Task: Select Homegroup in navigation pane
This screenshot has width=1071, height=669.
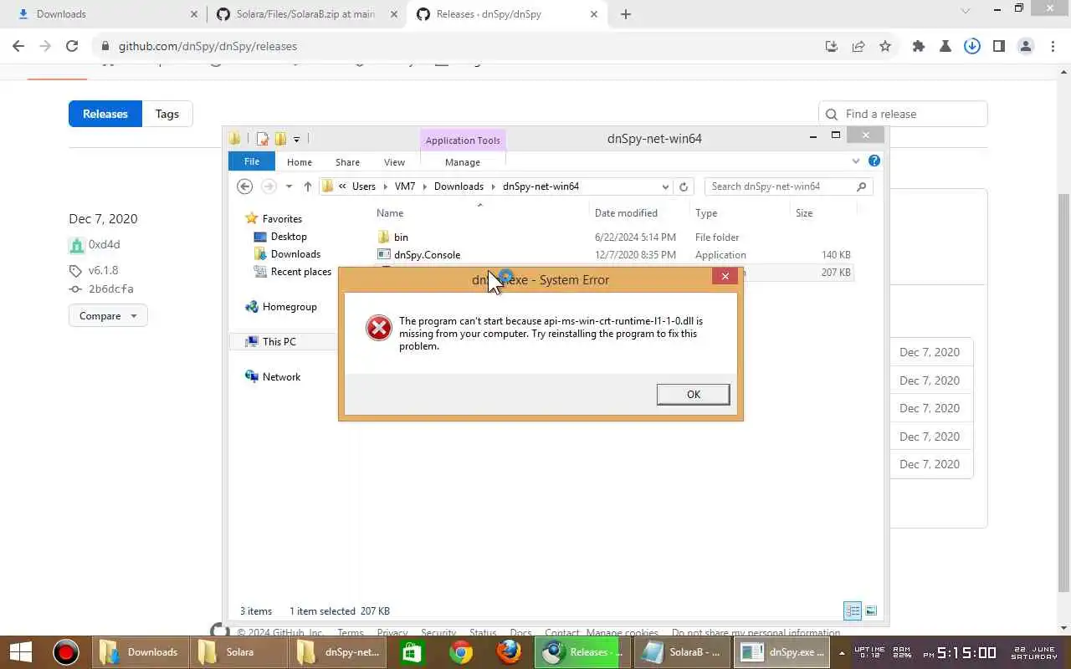Action: pos(290,307)
